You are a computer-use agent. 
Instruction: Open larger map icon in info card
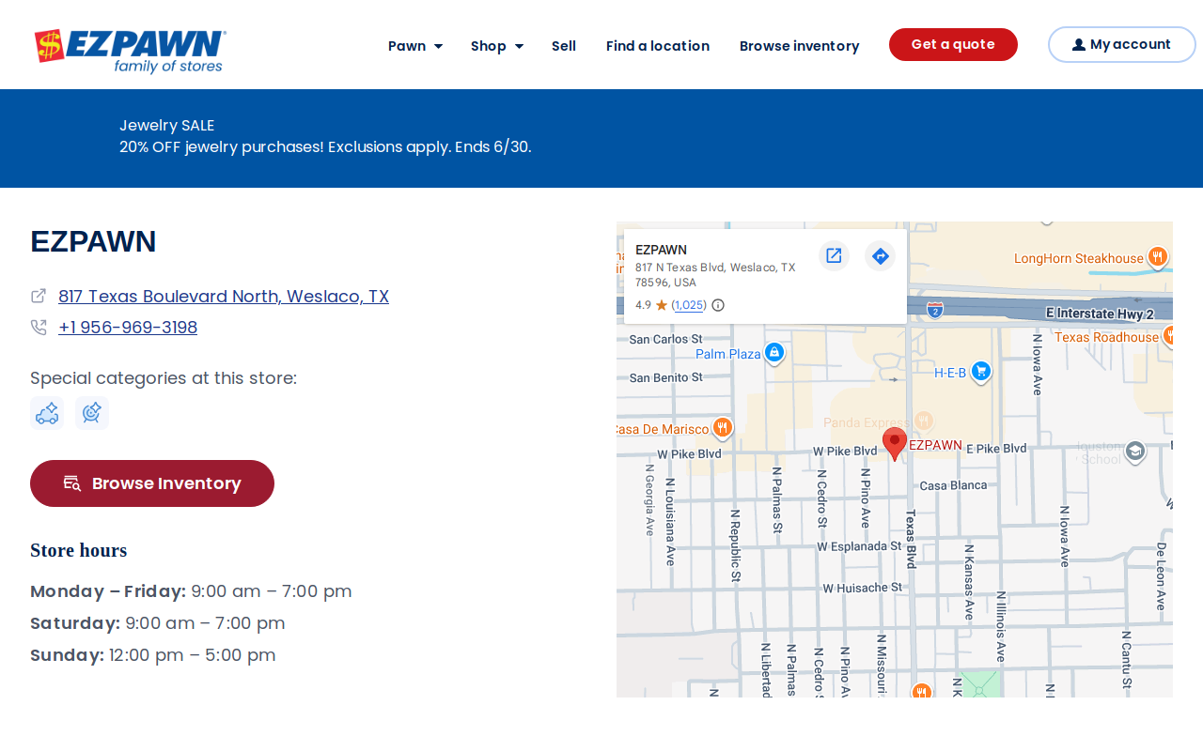[834, 255]
